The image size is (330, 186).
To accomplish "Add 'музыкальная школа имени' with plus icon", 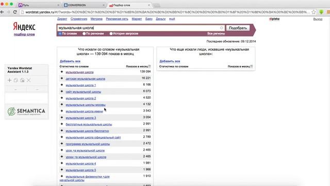I will tap(62, 111).
